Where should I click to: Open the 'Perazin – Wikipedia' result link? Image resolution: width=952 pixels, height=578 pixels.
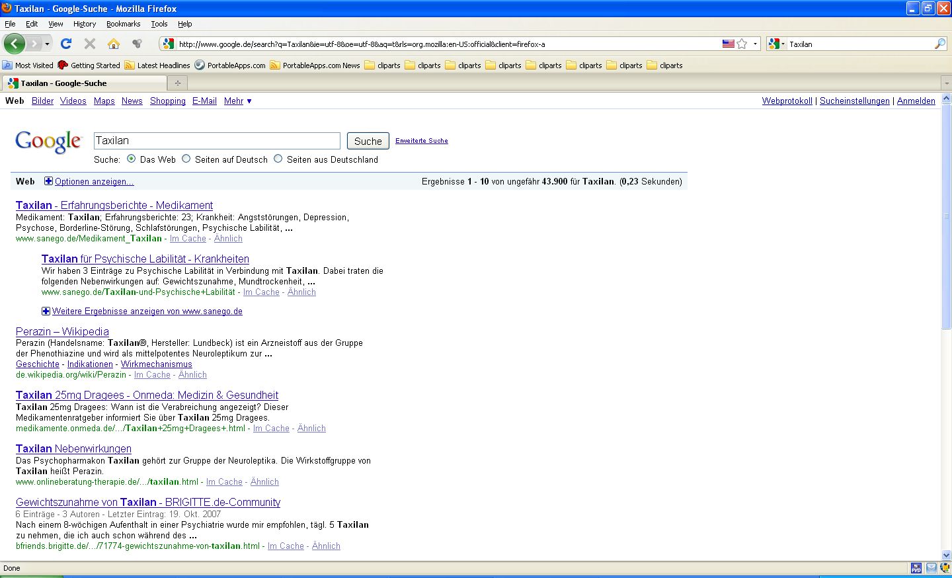(x=62, y=331)
